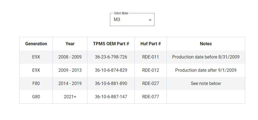Click Production date before 8/31/2009 note
The height and width of the screenshot is (120, 258).
coord(206,57)
